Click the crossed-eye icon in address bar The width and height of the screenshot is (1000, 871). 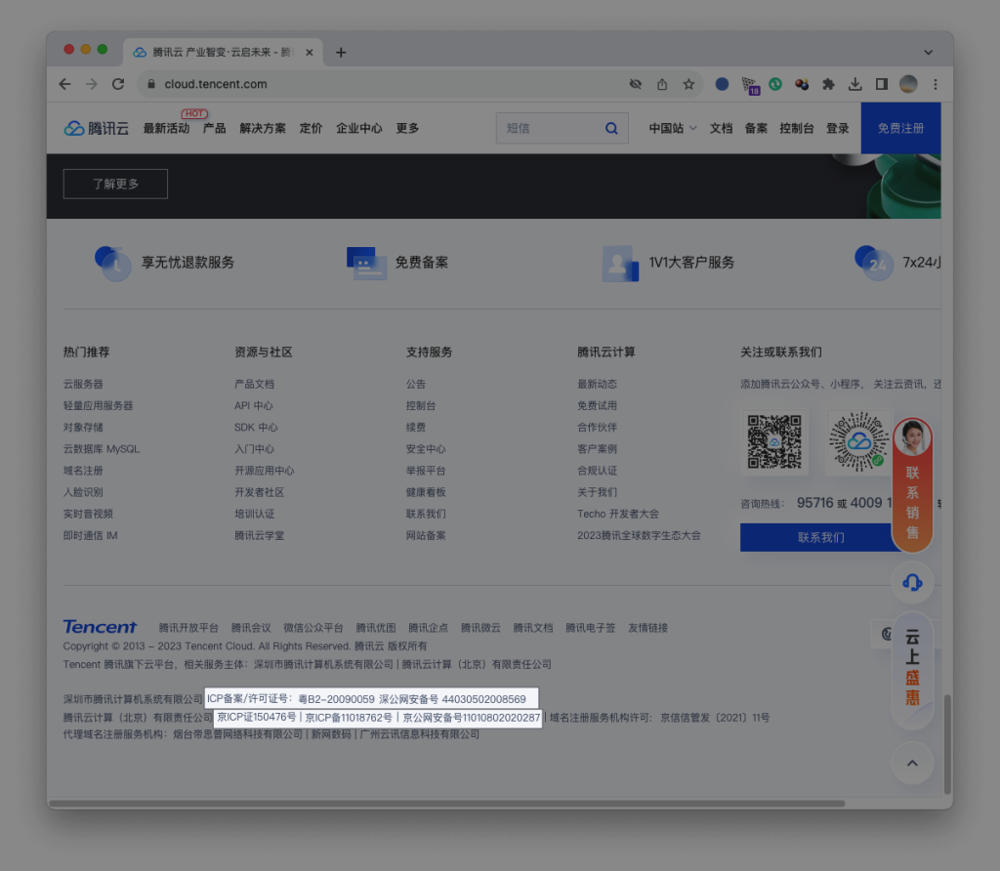tap(635, 84)
